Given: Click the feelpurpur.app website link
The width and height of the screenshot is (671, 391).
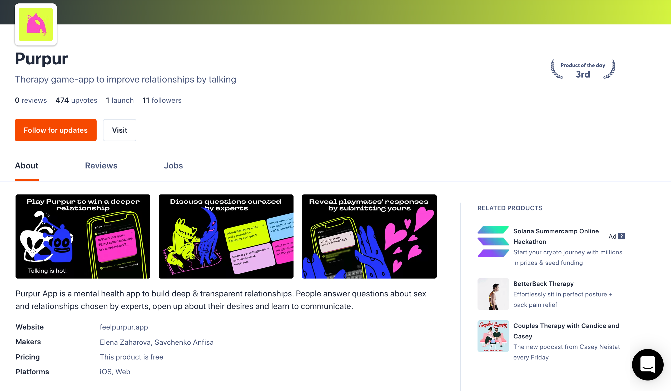Looking at the screenshot, I should [123, 327].
